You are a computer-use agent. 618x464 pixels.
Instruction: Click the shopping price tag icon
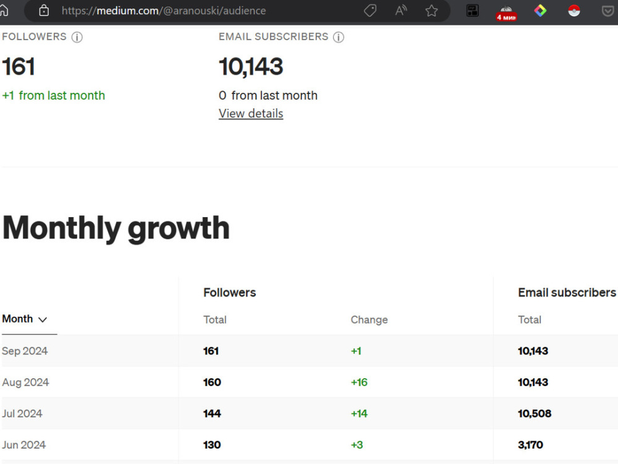[x=370, y=11]
